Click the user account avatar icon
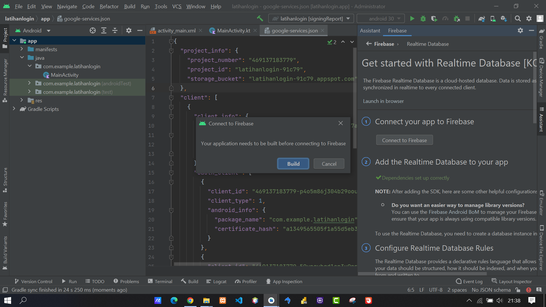546x307 pixels. point(540,18)
